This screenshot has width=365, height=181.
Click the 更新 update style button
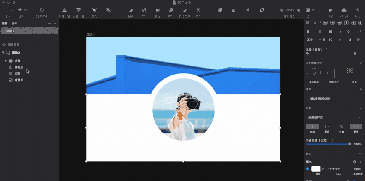327,127
